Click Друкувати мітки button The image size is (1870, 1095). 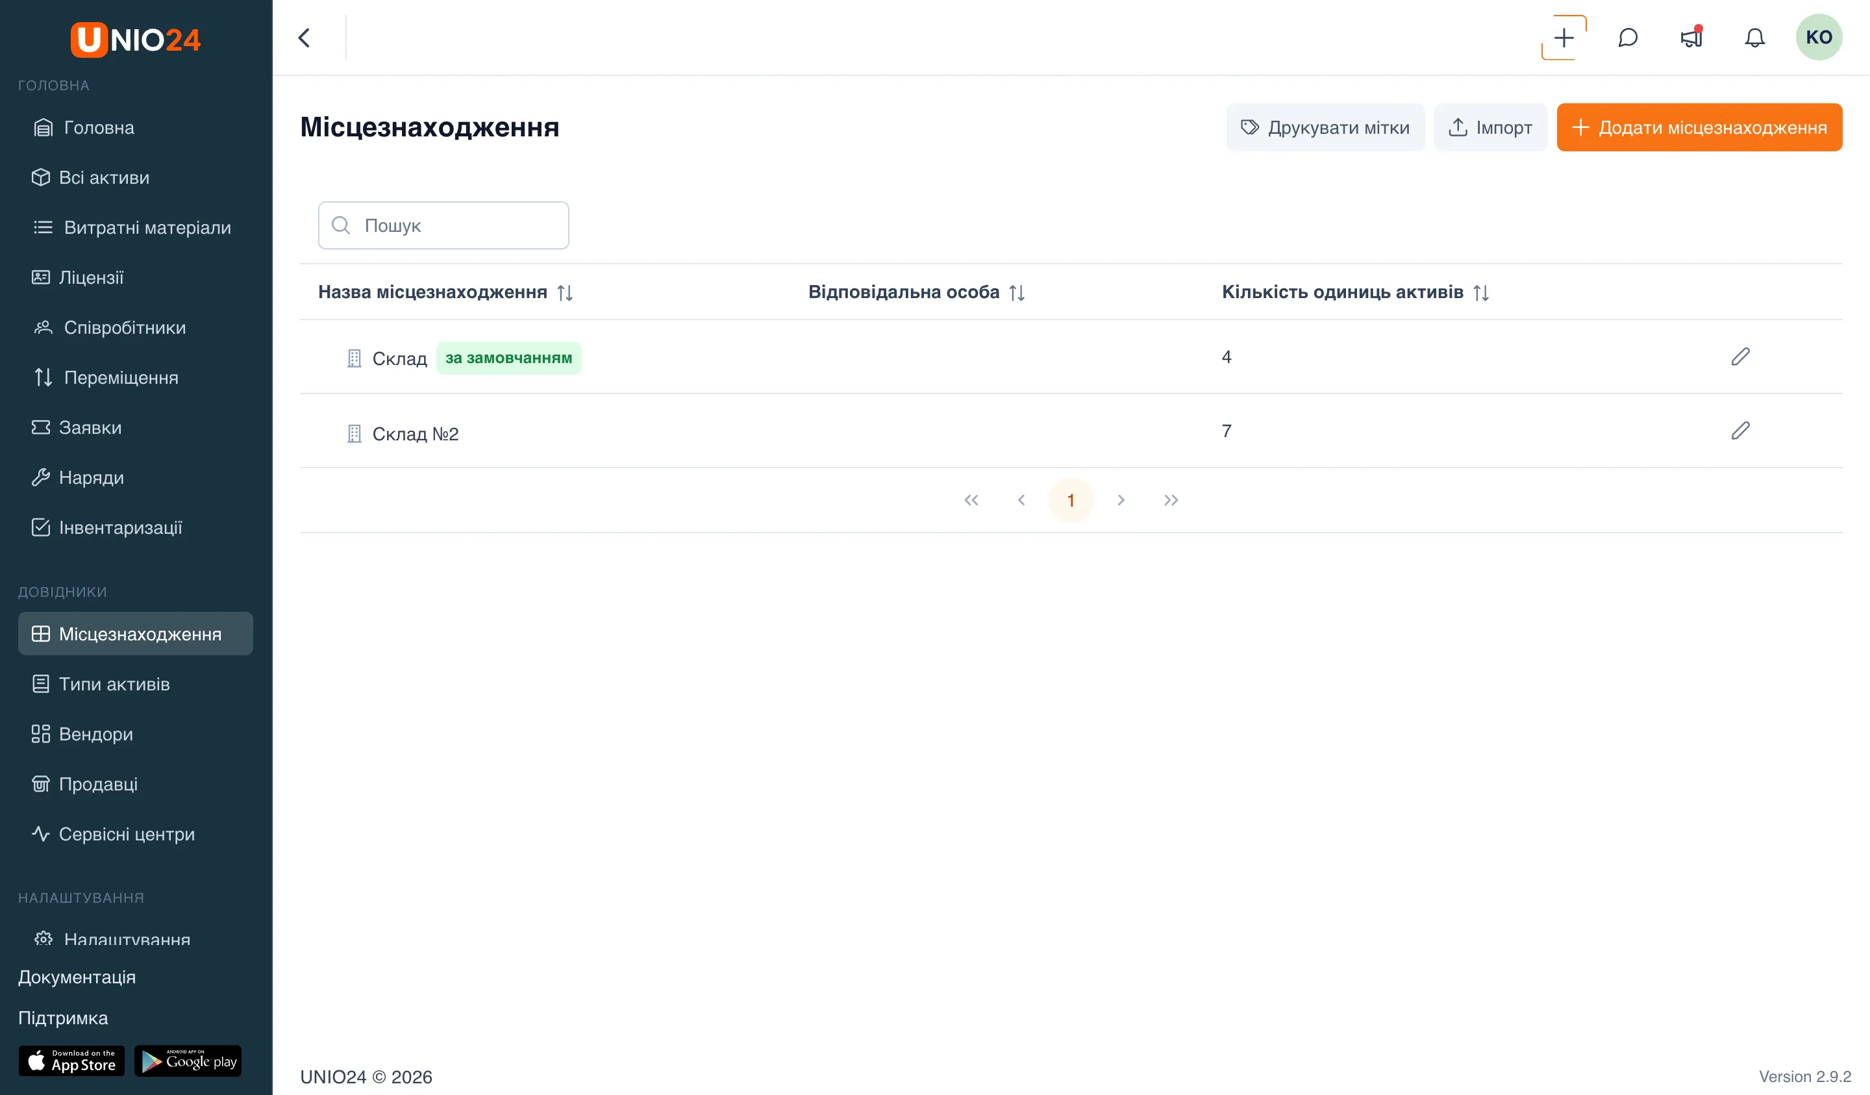coord(1325,128)
